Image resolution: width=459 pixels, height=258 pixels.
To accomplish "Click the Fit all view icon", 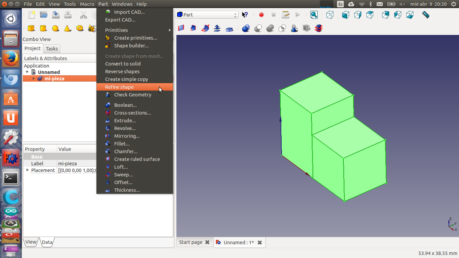I will click(314, 15).
